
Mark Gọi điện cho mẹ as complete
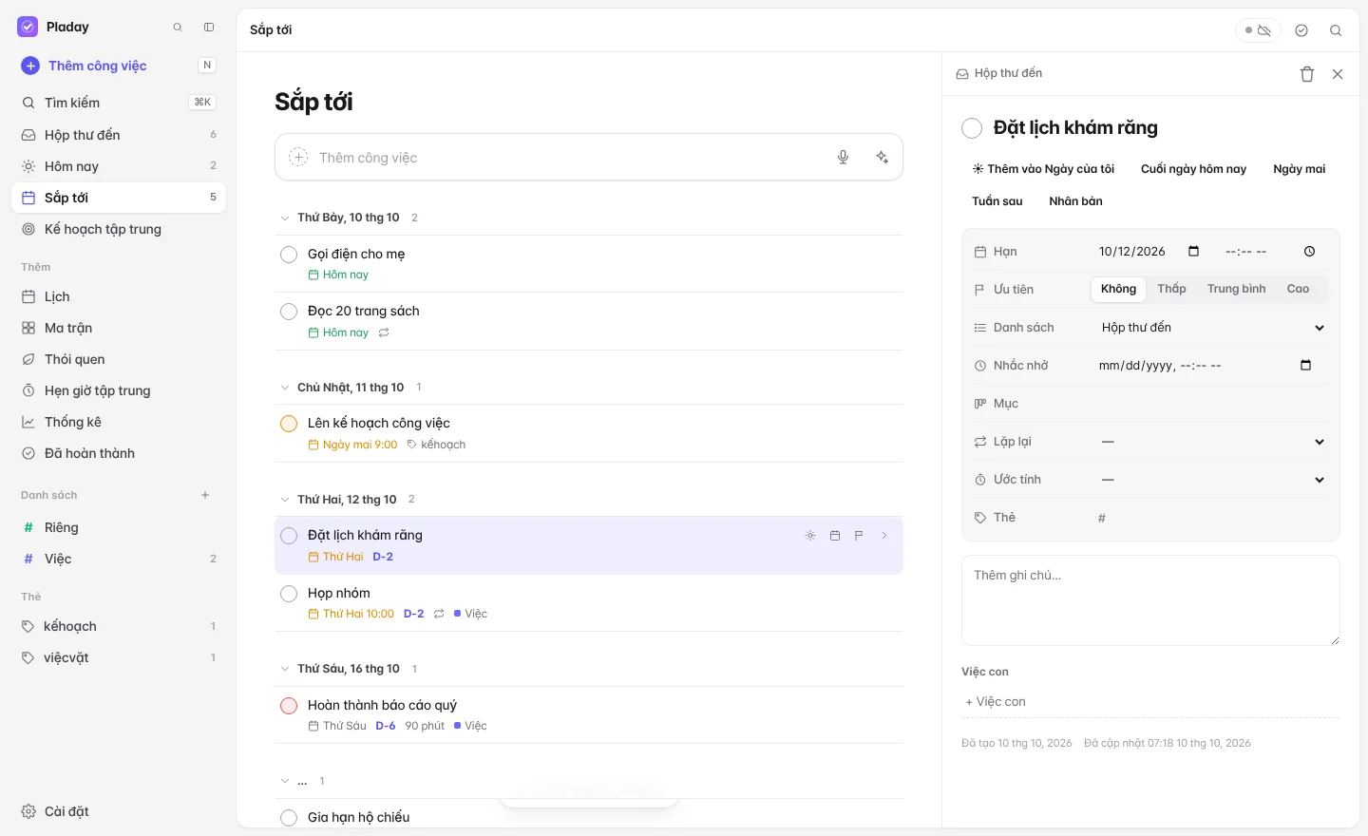289,255
